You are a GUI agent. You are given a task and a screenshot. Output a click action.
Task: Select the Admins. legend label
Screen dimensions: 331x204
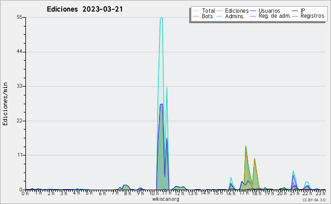point(235,16)
